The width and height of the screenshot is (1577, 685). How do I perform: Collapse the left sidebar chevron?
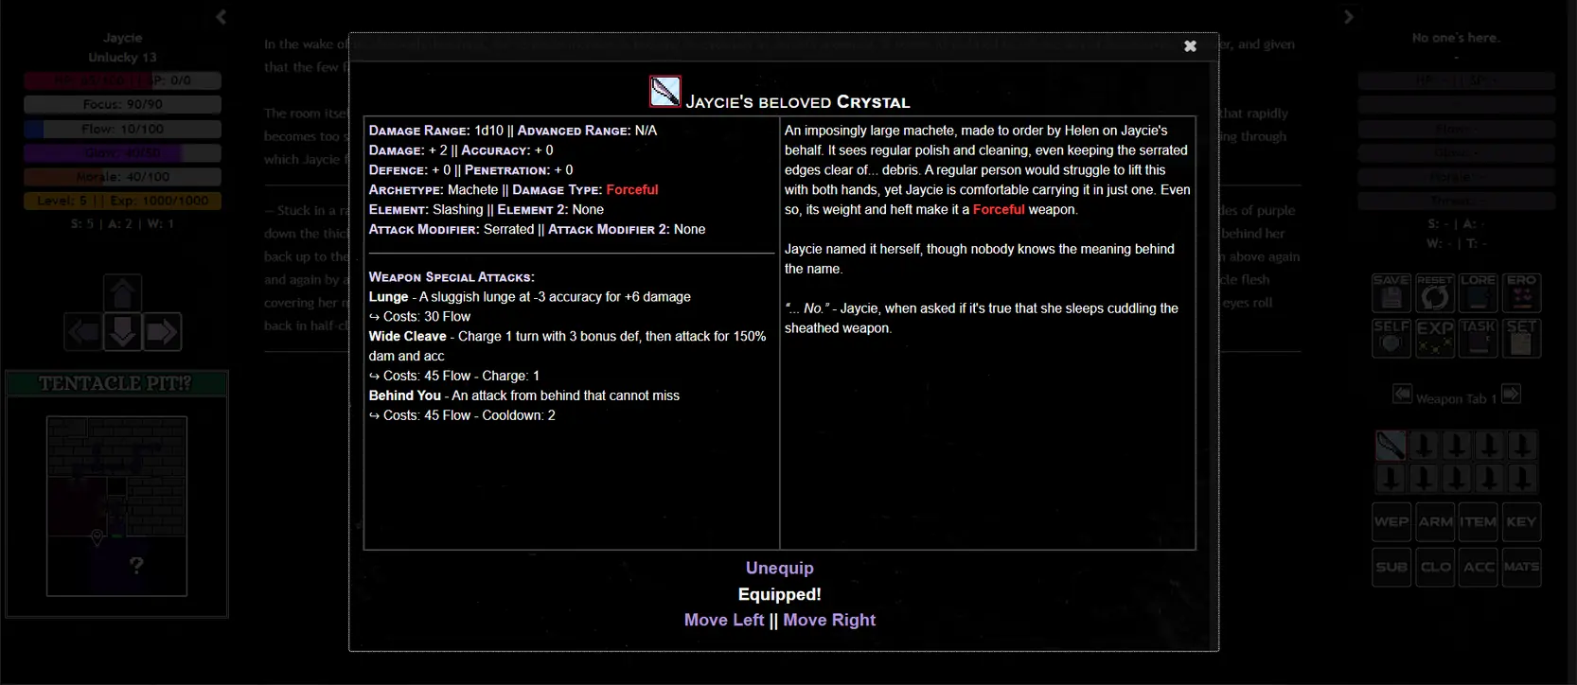[x=221, y=17]
